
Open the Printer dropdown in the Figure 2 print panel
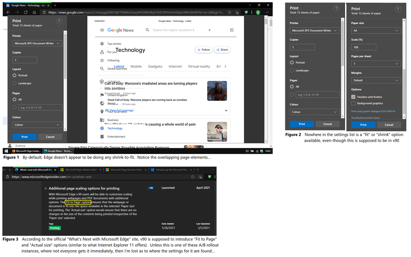click(x=315, y=30)
